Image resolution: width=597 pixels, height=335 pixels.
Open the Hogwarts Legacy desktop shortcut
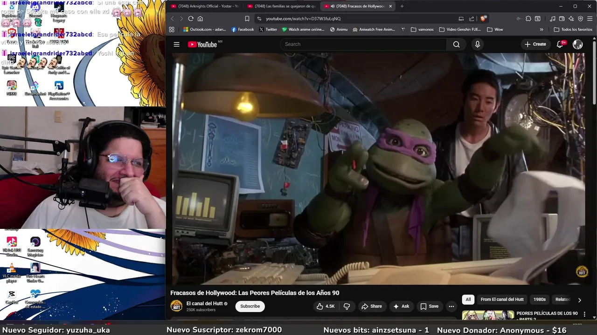[x=59, y=13]
